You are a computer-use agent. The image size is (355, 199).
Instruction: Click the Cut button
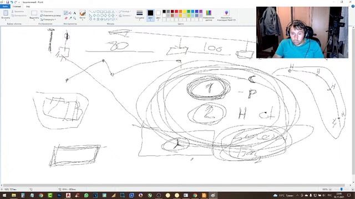[18, 11]
